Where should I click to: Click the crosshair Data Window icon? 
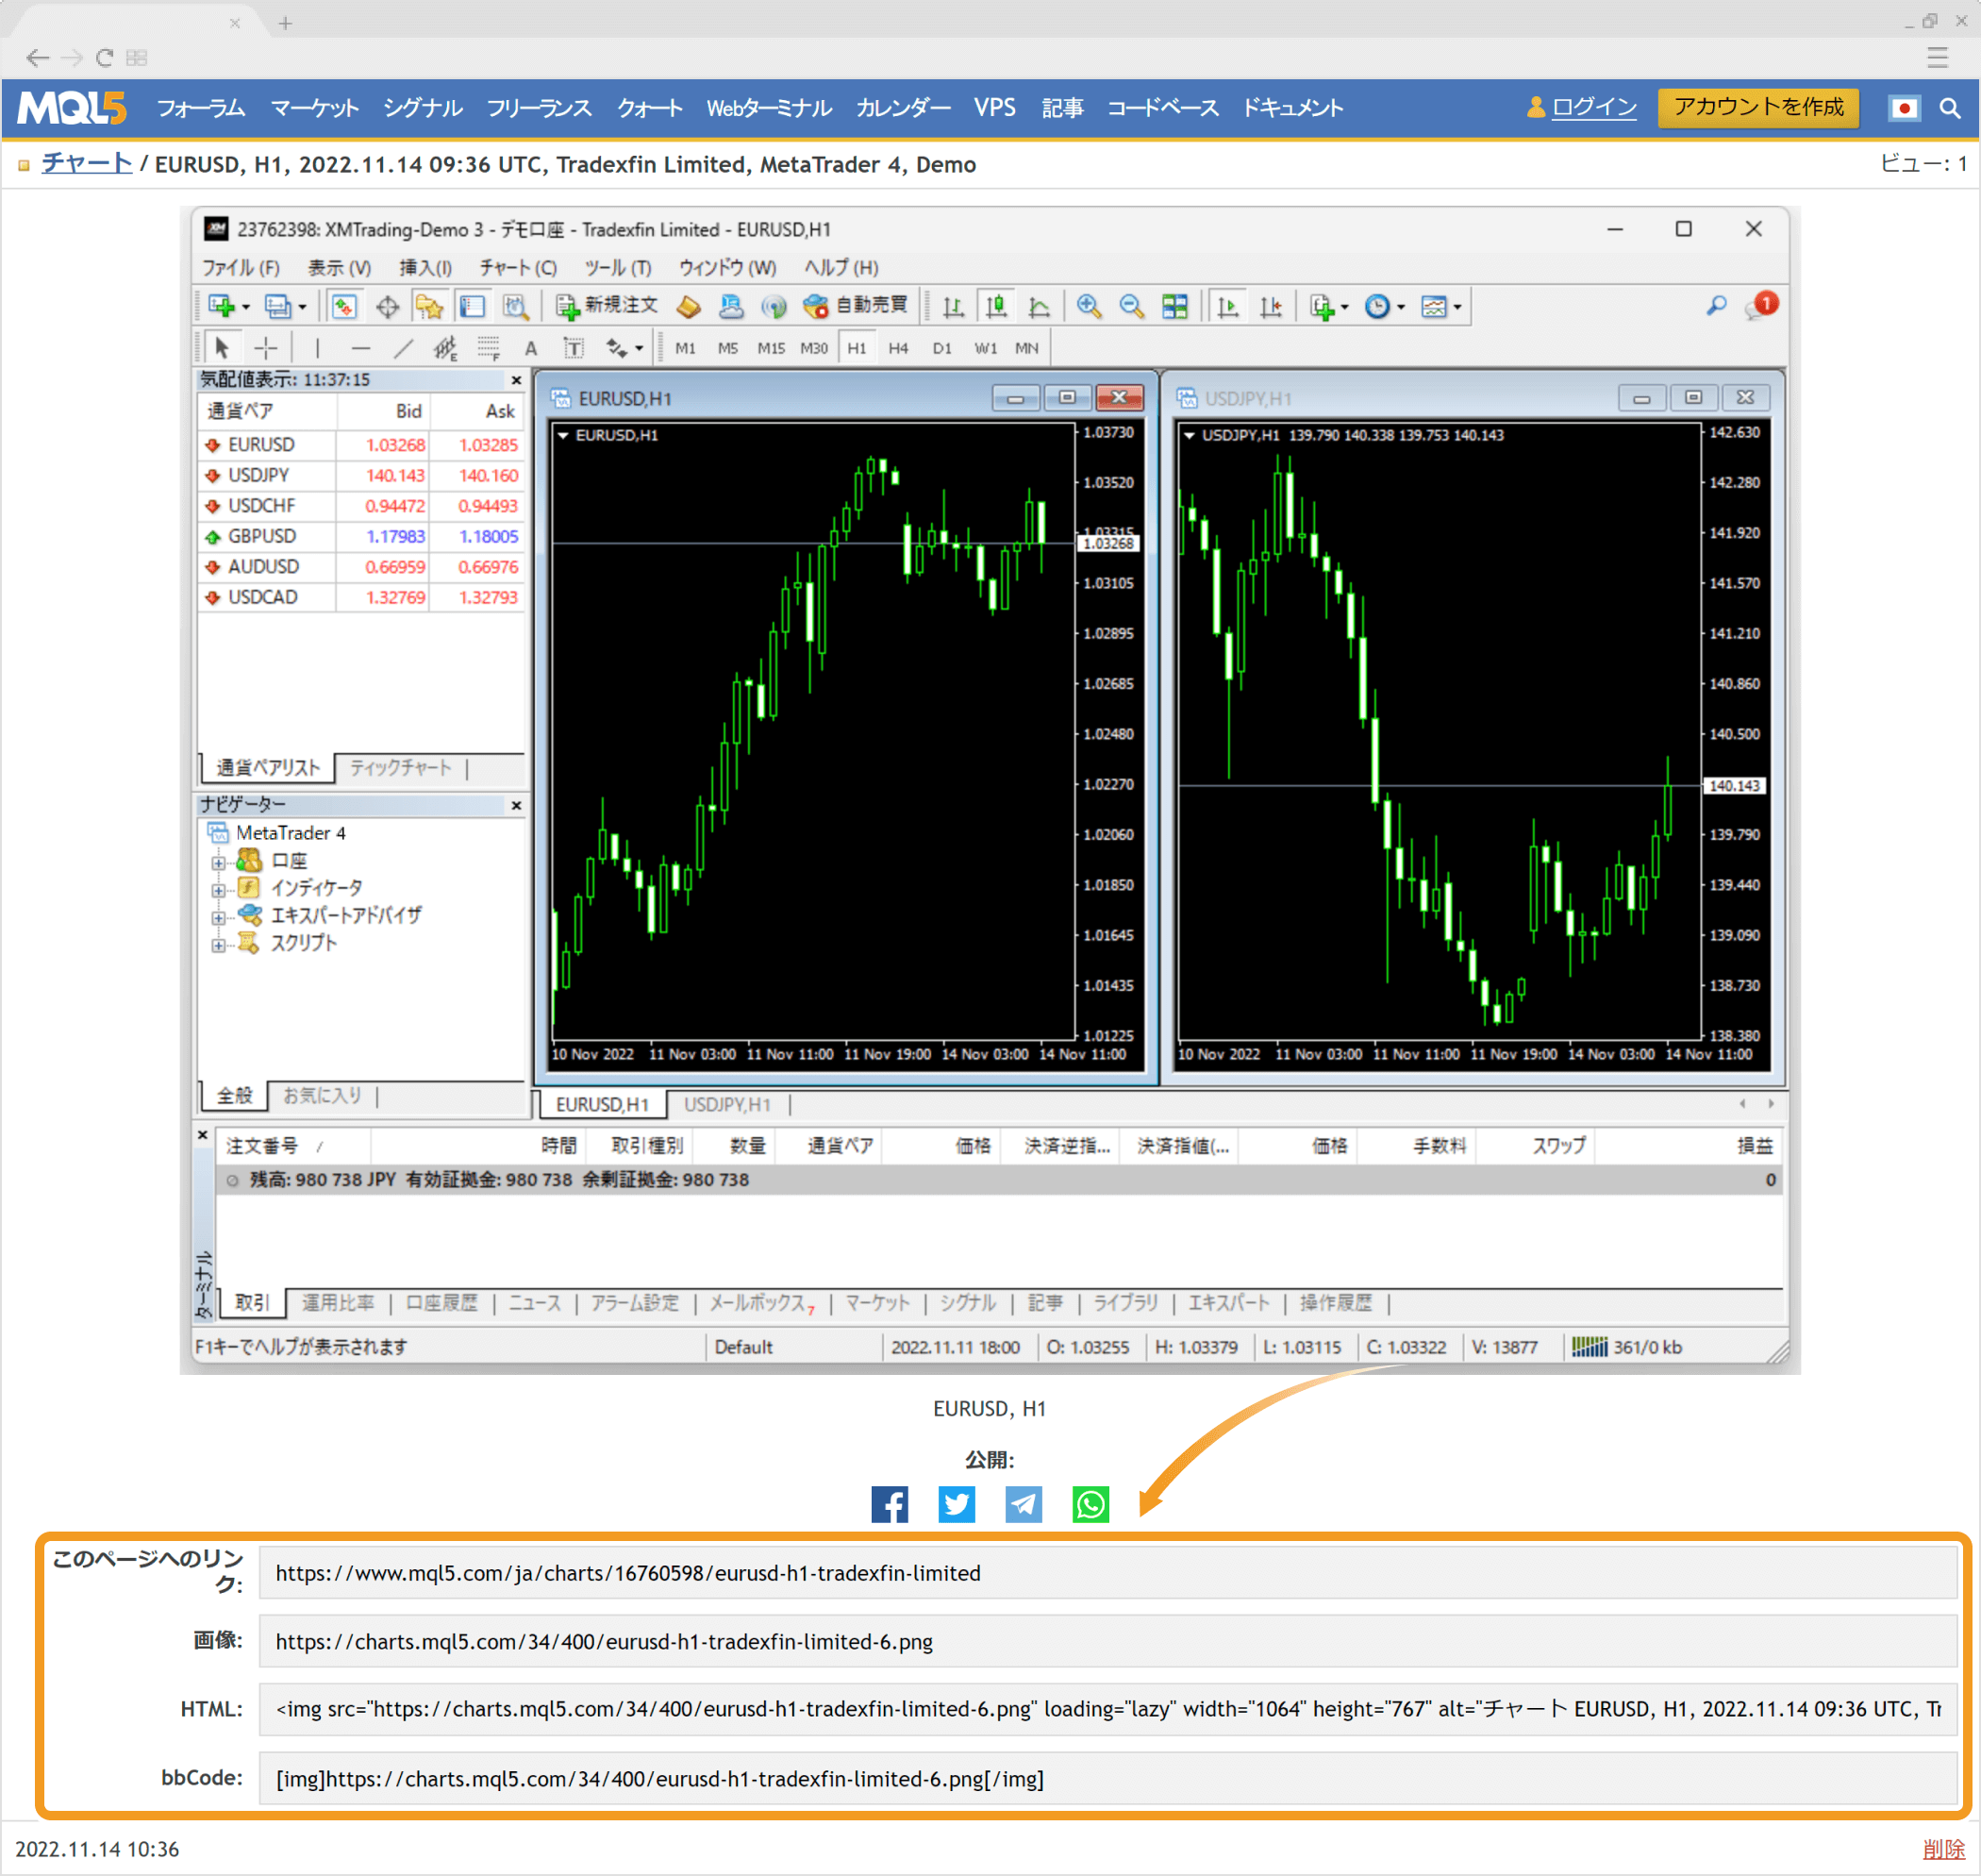coord(387,307)
